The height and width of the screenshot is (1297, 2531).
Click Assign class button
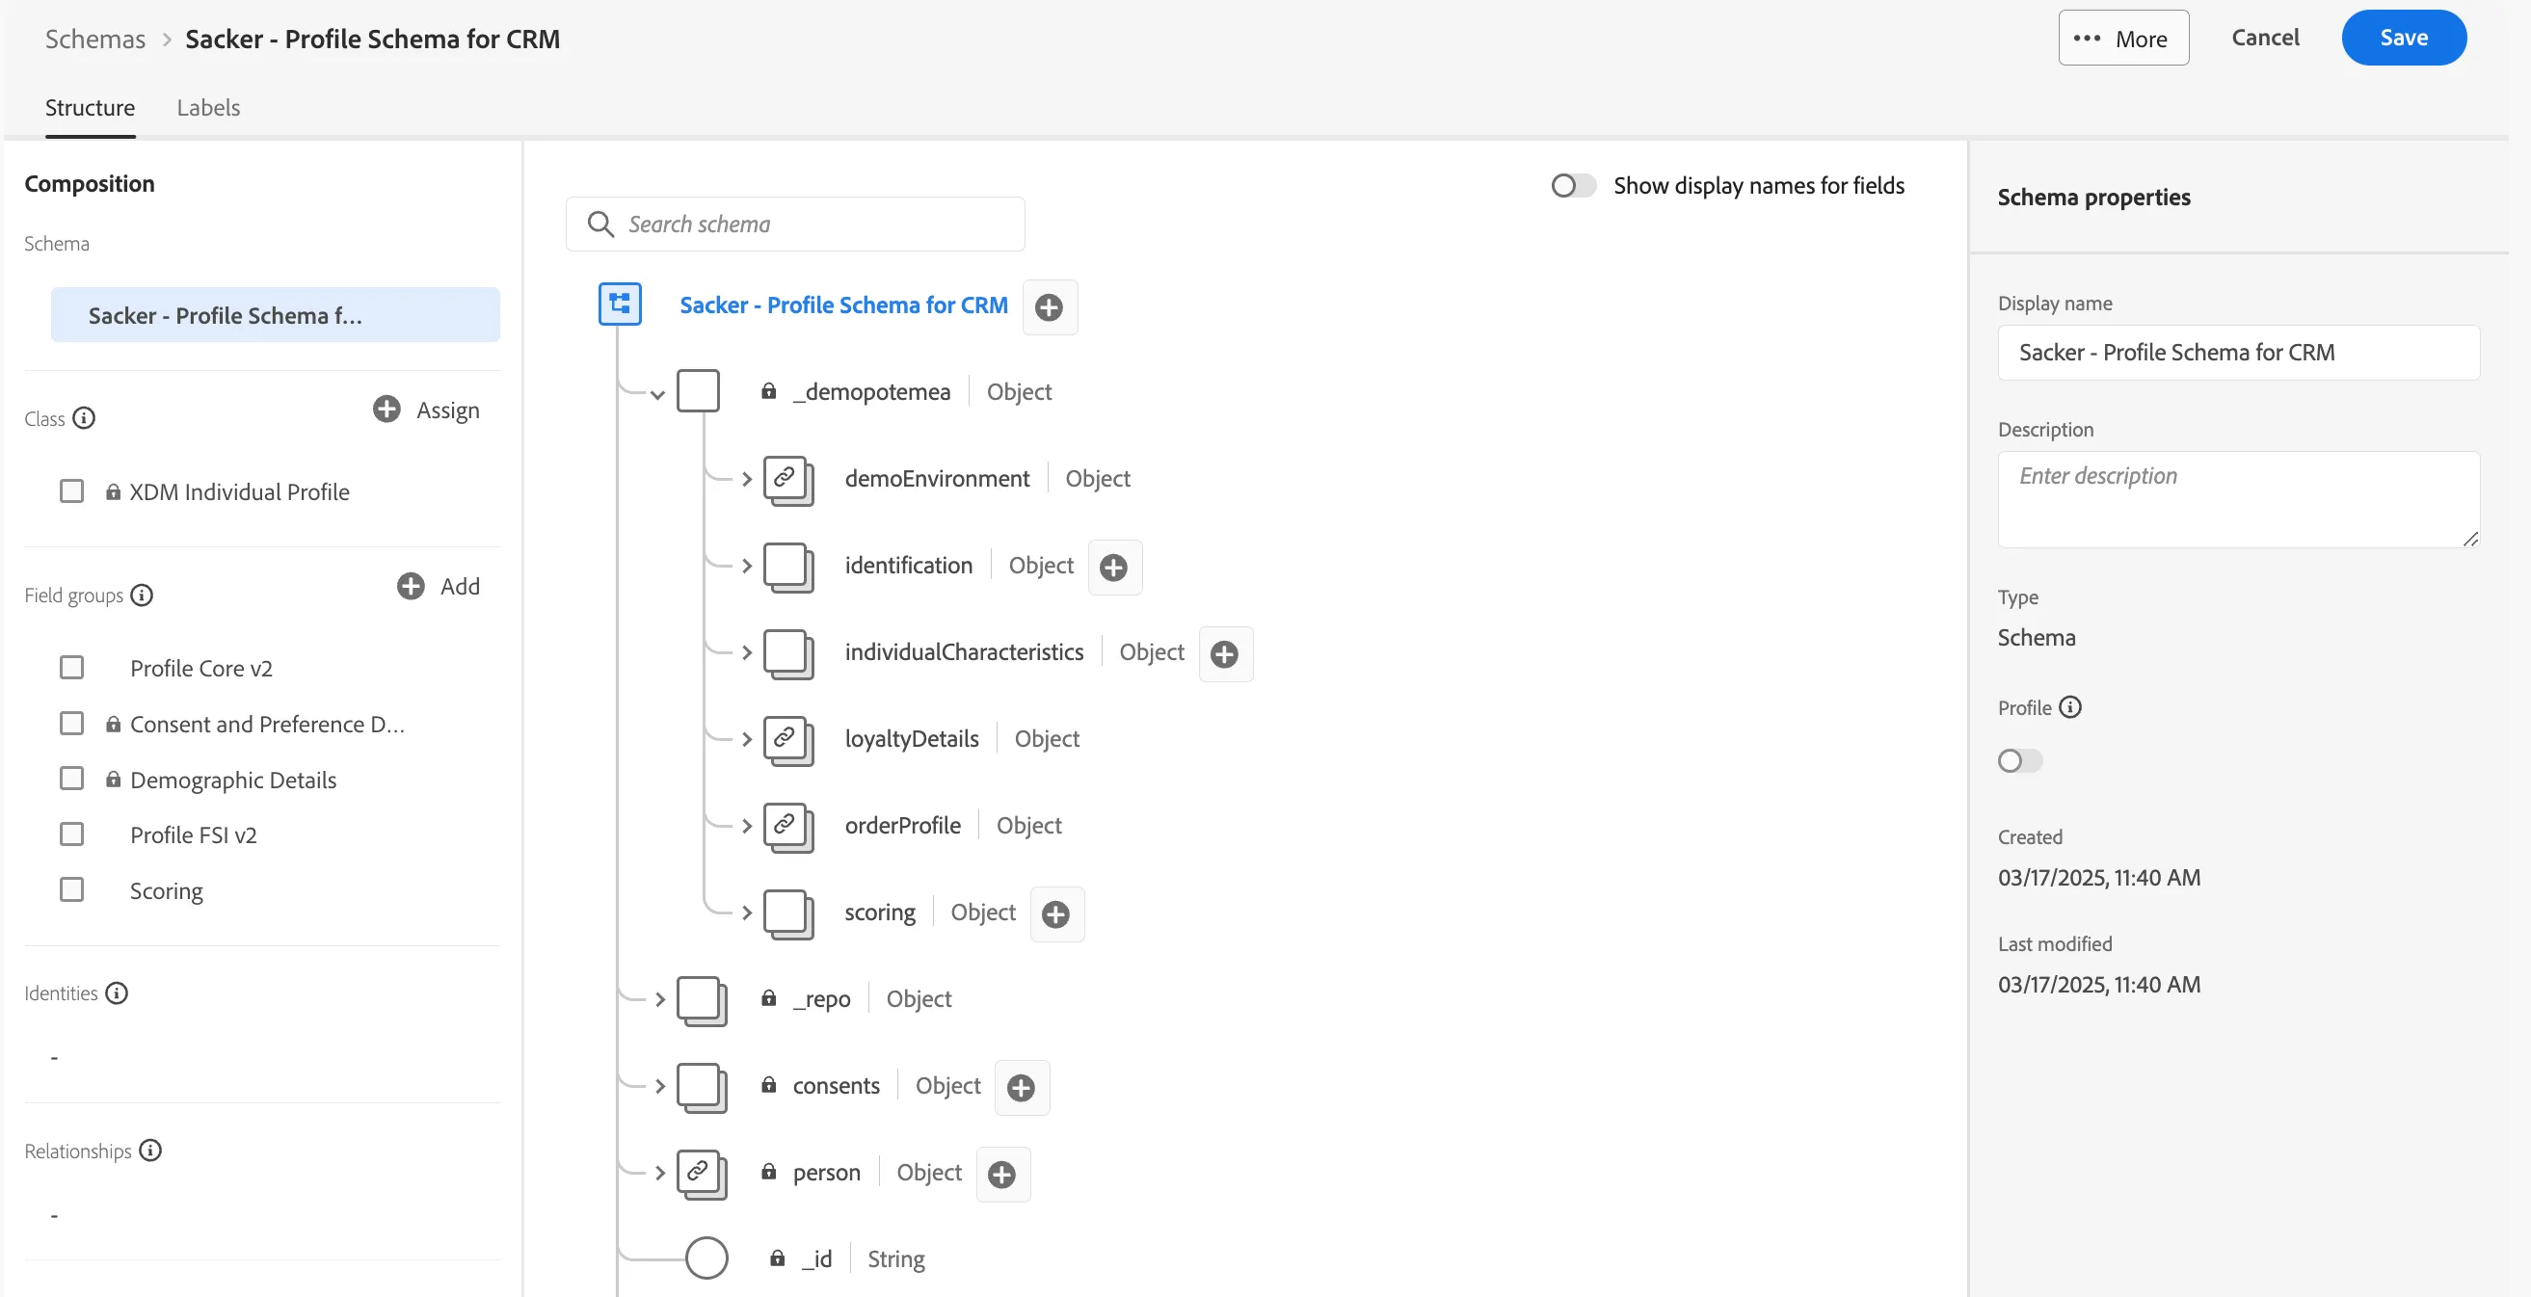coord(426,410)
